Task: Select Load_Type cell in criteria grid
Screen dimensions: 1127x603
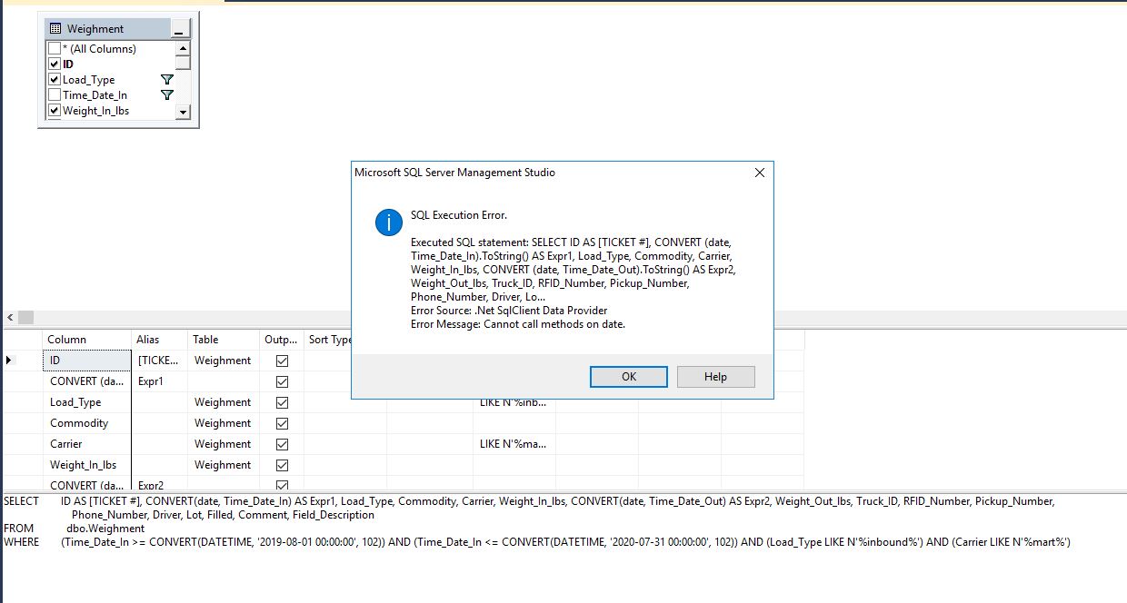Action: pyautogui.click(x=87, y=402)
